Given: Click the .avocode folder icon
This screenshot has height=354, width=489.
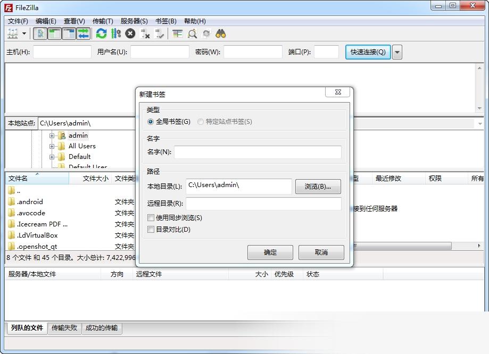Looking at the screenshot, I should (x=12, y=213).
